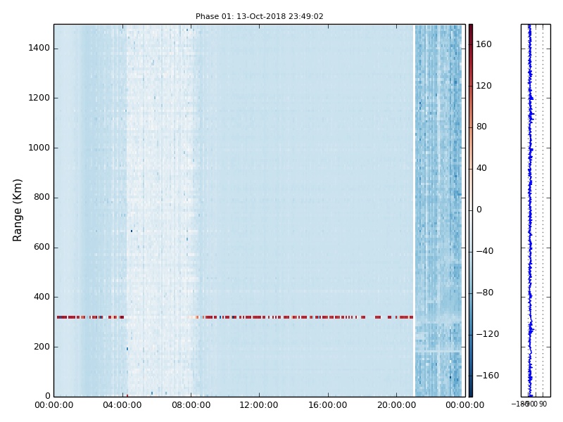Click the colorbar label −160

pyautogui.click(x=488, y=376)
